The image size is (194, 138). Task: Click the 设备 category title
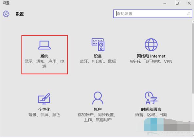[x=98, y=56]
